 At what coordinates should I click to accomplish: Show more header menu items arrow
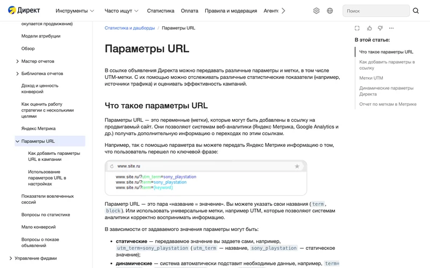coord(283,11)
